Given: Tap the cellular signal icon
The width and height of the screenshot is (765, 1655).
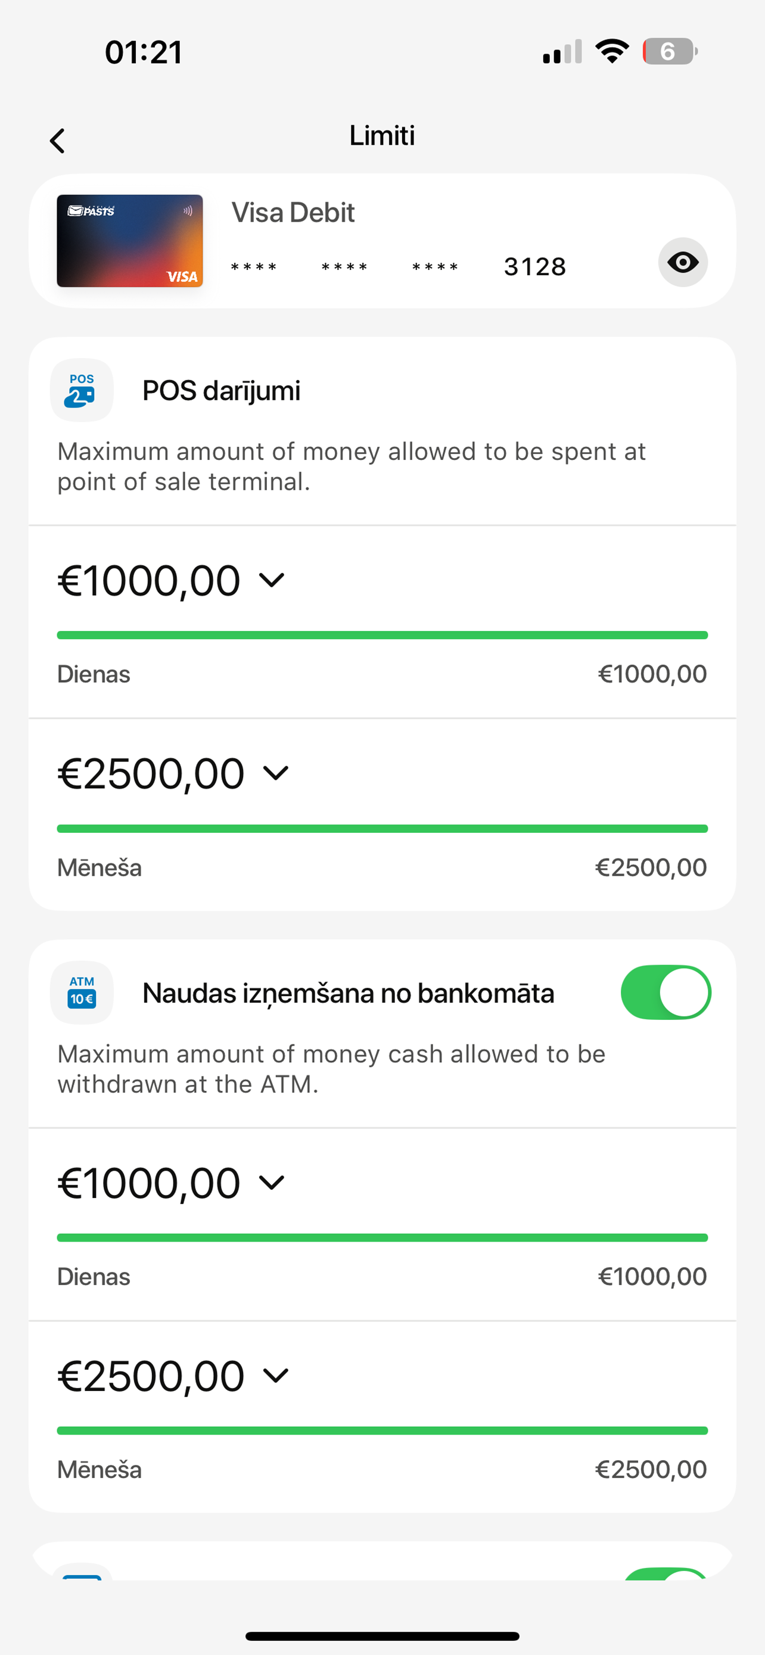Looking at the screenshot, I should pos(562,51).
